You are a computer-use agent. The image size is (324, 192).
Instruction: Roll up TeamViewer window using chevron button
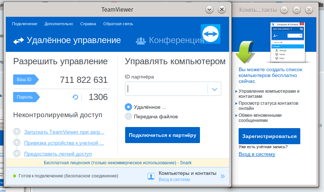pyautogui.click(x=209, y=9)
